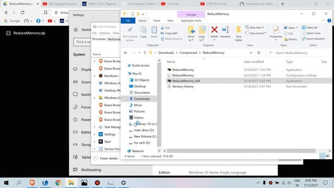The image size is (334, 188).
Task: Click Paste shortcut in ribbon
Action: pyautogui.click(x=172, y=39)
